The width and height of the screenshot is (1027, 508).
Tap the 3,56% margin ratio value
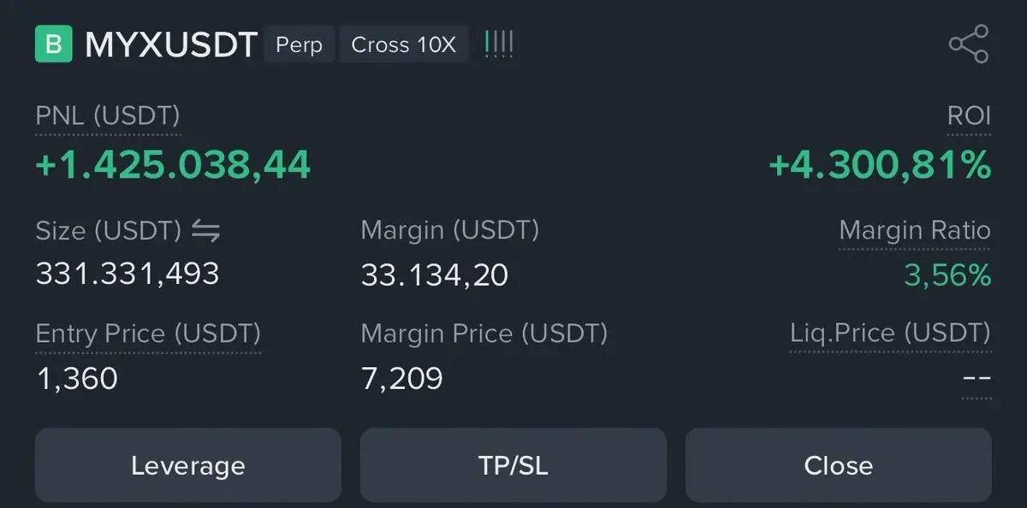947,275
